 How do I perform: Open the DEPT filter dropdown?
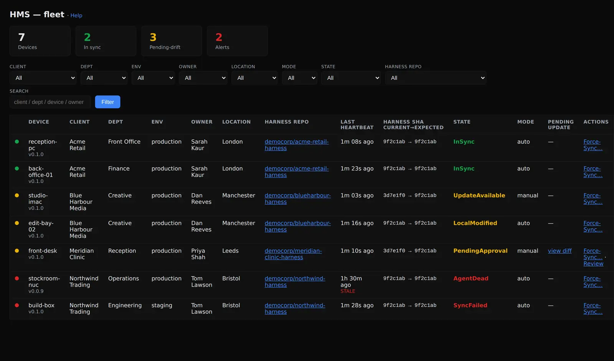coord(104,78)
